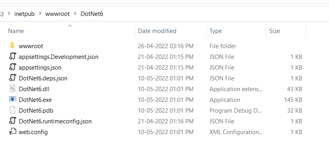Select the blank DotNet6.pdb file icon
329x154 pixels.
(x=13, y=110)
